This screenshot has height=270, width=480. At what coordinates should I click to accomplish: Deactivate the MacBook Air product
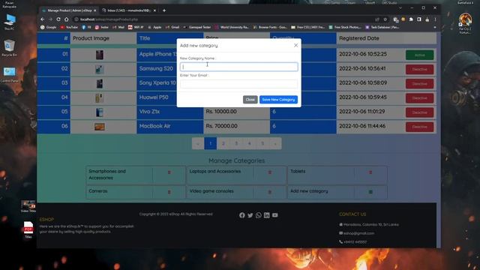pyautogui.click(x=419, y=127)
